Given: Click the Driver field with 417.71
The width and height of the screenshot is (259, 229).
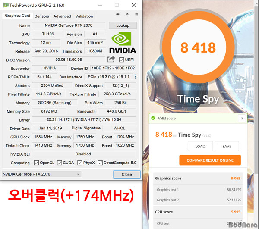Looking at the screenshot, I should pyautogui.click(x=84, y=119).
